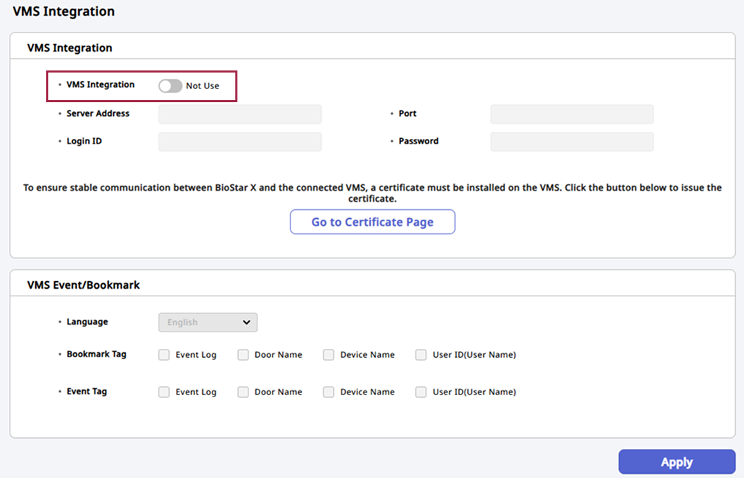Screen dimensions: 744x478
Task: Tick Device Name in Bookmark Tag row
Action: click(329, 355)
